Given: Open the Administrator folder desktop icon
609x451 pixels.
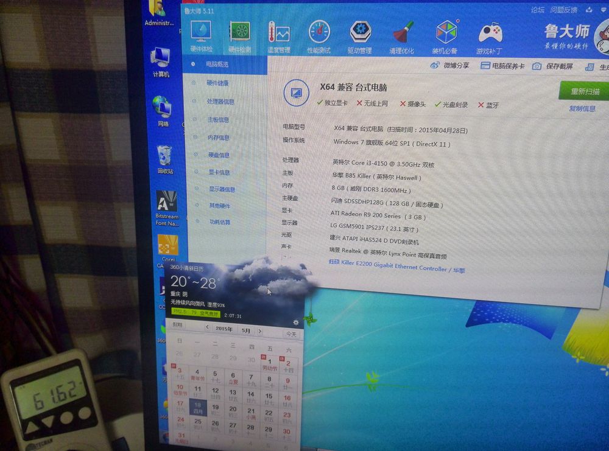Looking at the screenshot, I should [159, 13].
